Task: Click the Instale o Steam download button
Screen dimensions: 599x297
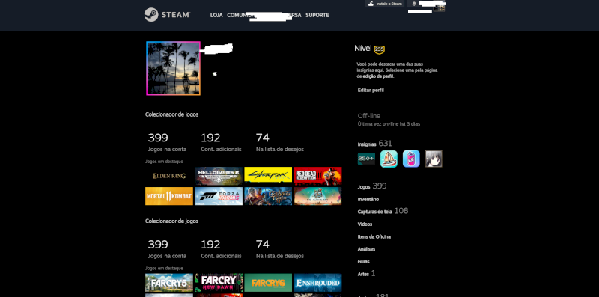Action: point(385,4)
